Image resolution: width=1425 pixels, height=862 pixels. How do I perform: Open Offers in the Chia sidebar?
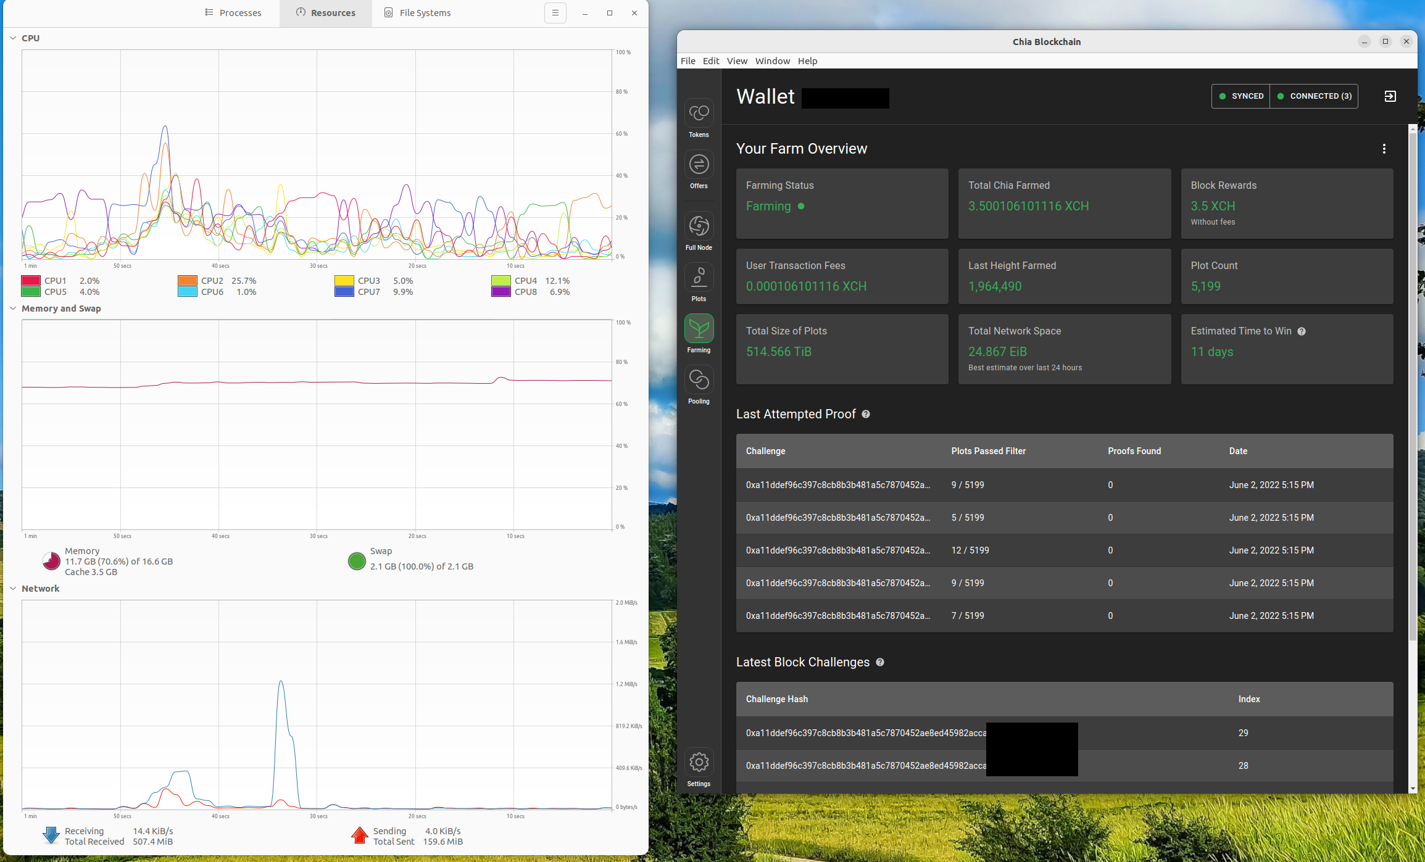point(699,170)
